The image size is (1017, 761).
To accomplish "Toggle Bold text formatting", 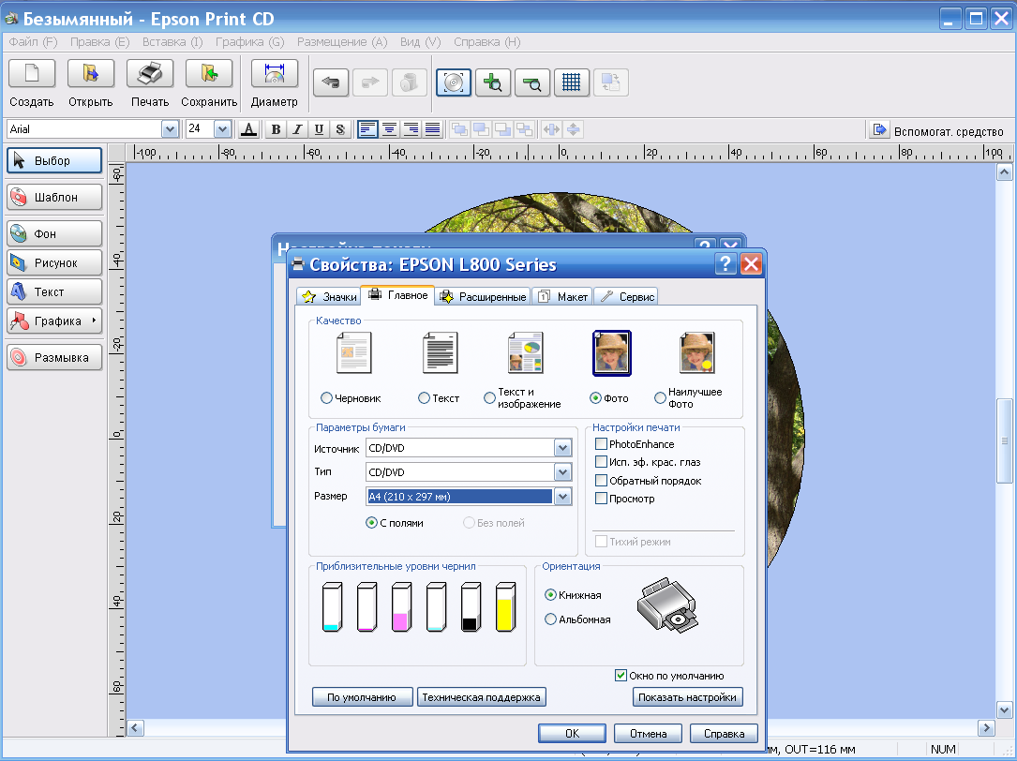I will point(276,129).
